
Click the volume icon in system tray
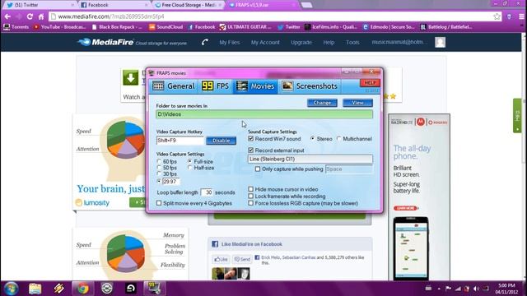pos(476,289)
